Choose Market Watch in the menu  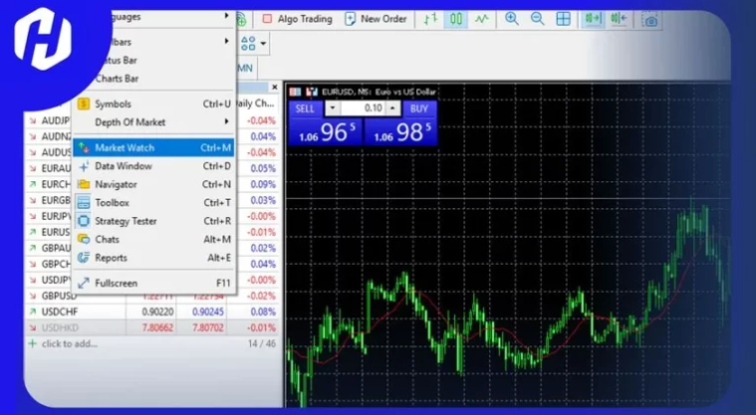coord(153,148)
